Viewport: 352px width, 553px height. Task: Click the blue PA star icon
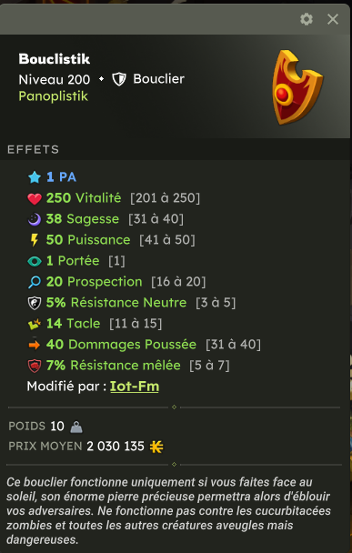[35, 177]
